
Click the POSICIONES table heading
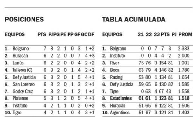tap(24, 19)
